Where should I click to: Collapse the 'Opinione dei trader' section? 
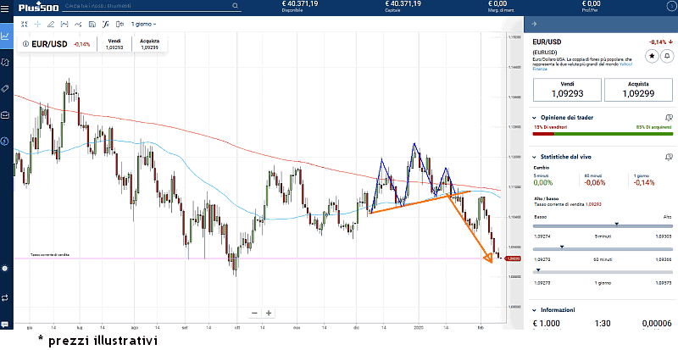tap(533, 118)
